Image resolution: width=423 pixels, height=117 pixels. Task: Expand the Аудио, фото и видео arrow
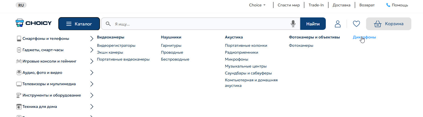[92, 73]
